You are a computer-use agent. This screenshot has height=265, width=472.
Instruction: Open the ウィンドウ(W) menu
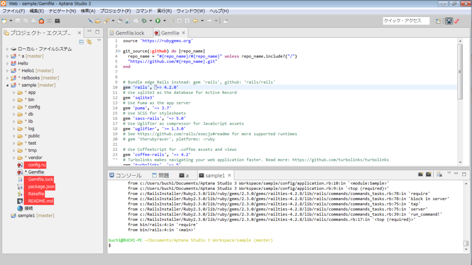click(190, 11)
